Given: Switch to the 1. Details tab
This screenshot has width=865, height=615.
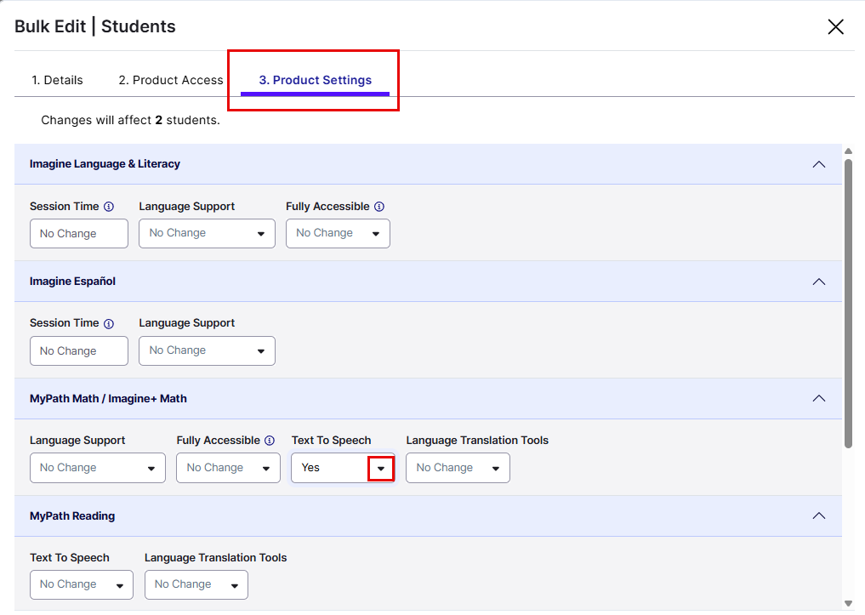Looking at the screenshot, I should click(57, 80).
